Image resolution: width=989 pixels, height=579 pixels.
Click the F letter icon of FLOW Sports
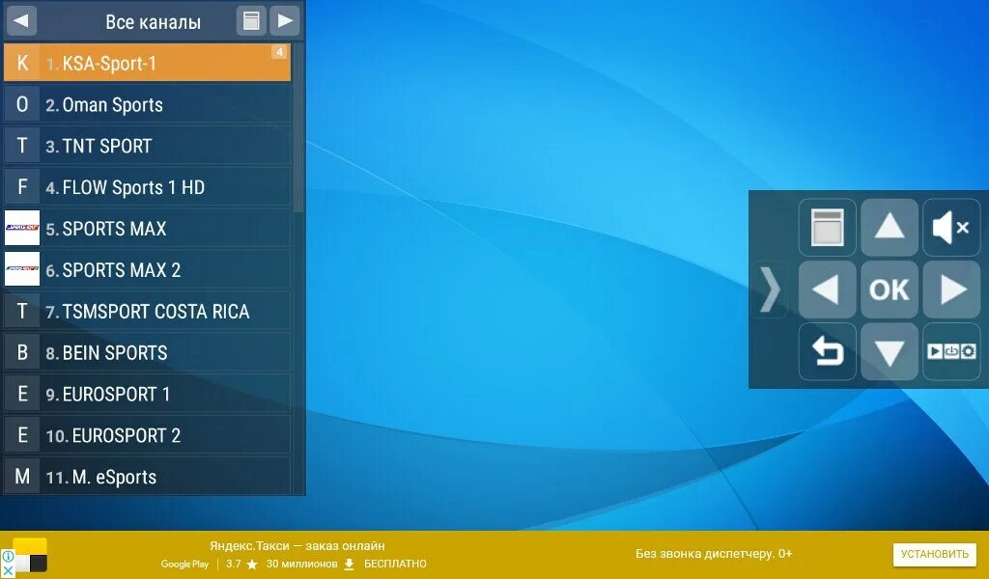22,187
